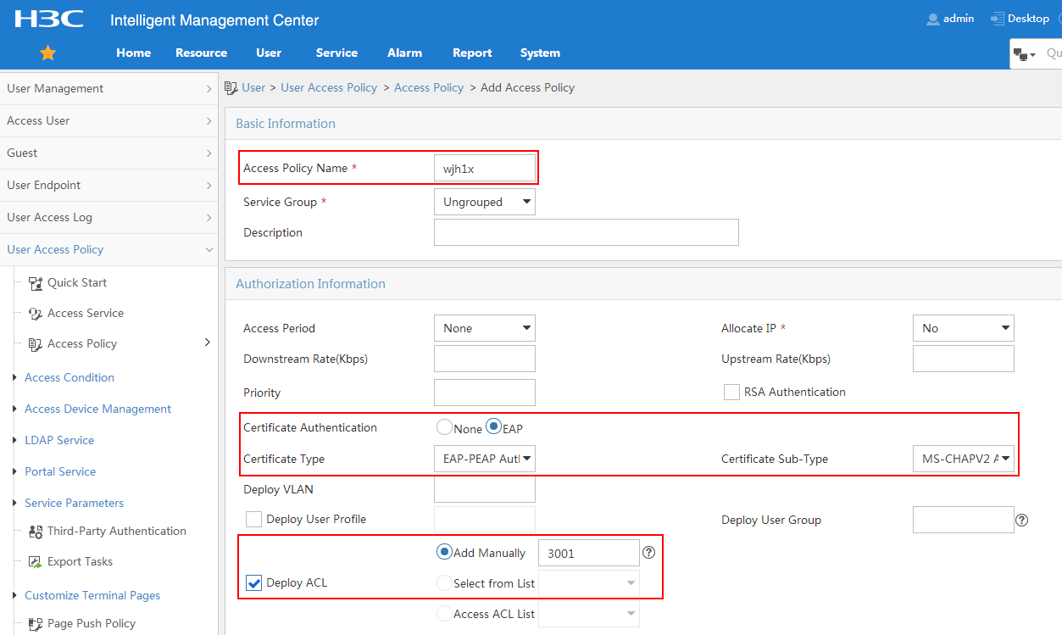Enable RSA Authentication checkbox

pos(731,392)
